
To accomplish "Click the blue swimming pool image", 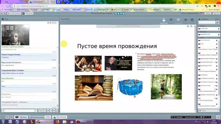I will [130, 87].
